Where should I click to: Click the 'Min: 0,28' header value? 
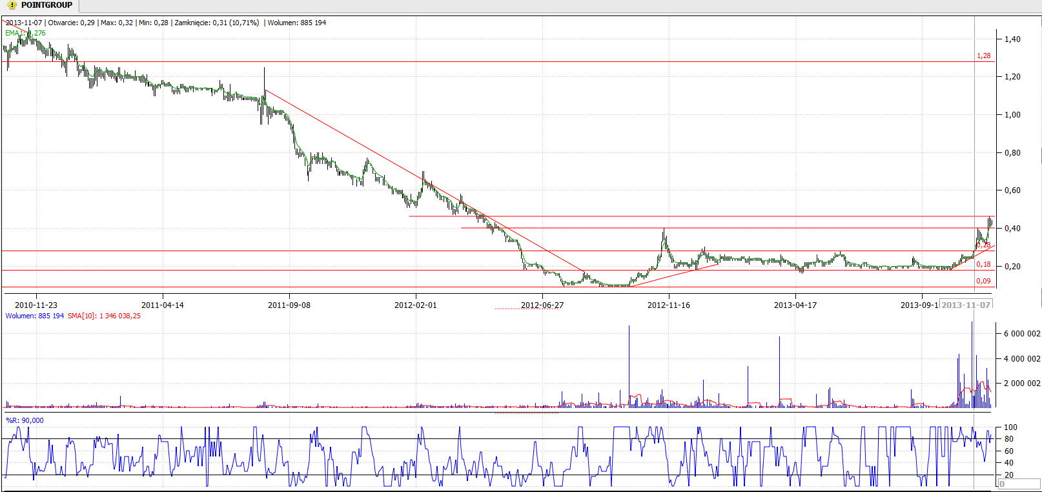point(153,23)
